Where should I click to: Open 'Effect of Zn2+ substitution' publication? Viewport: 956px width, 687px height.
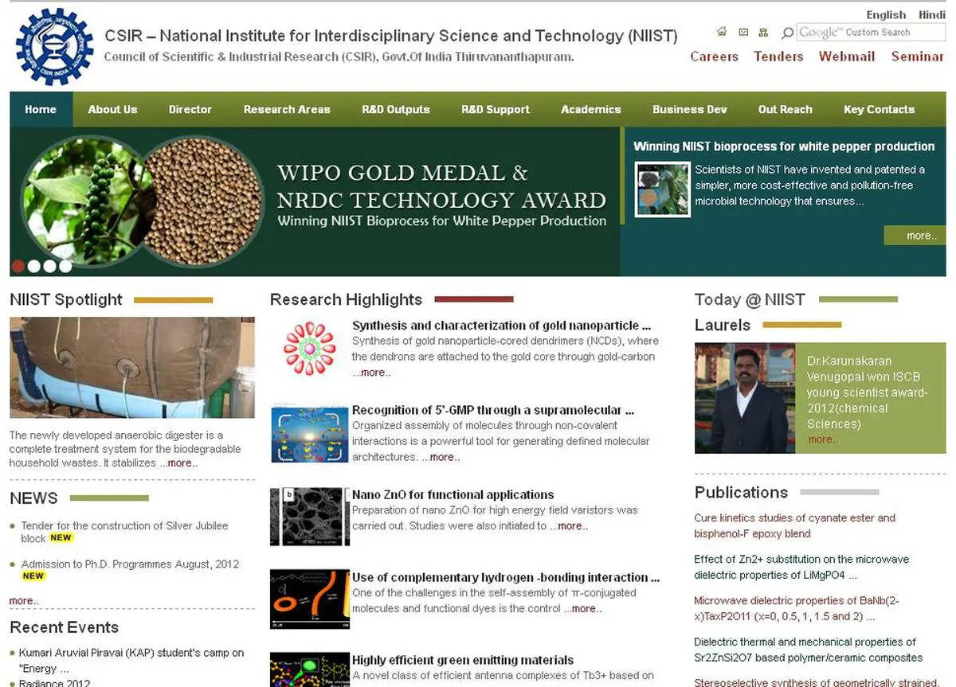801,567
